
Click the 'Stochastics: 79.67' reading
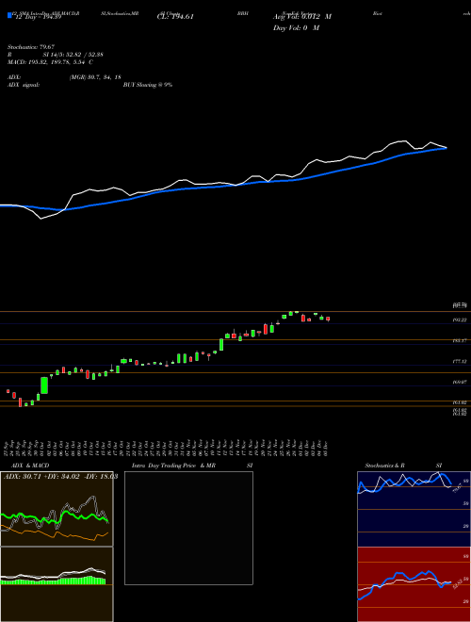(30, 47)
